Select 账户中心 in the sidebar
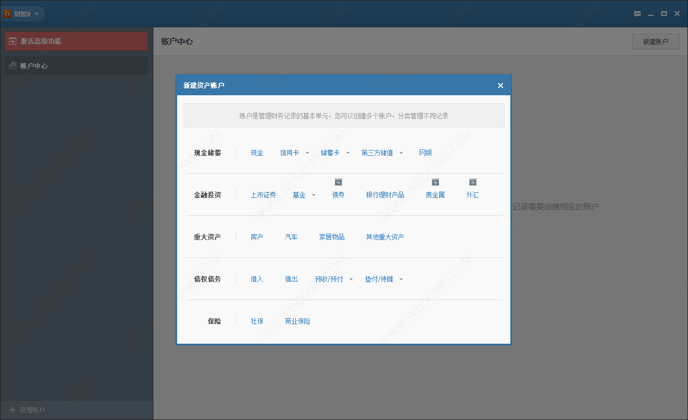The width and height of the screenshot is (688, 420). 76,66
